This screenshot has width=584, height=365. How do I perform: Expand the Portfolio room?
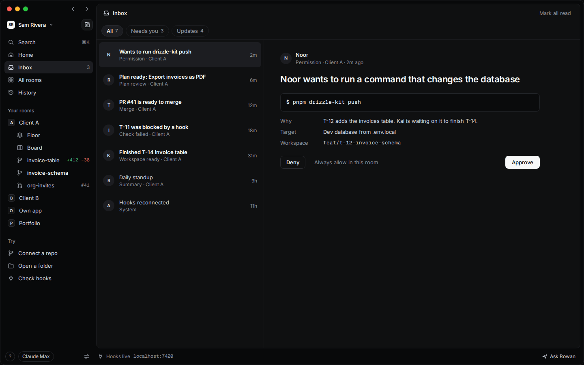[x=49, y=223]
